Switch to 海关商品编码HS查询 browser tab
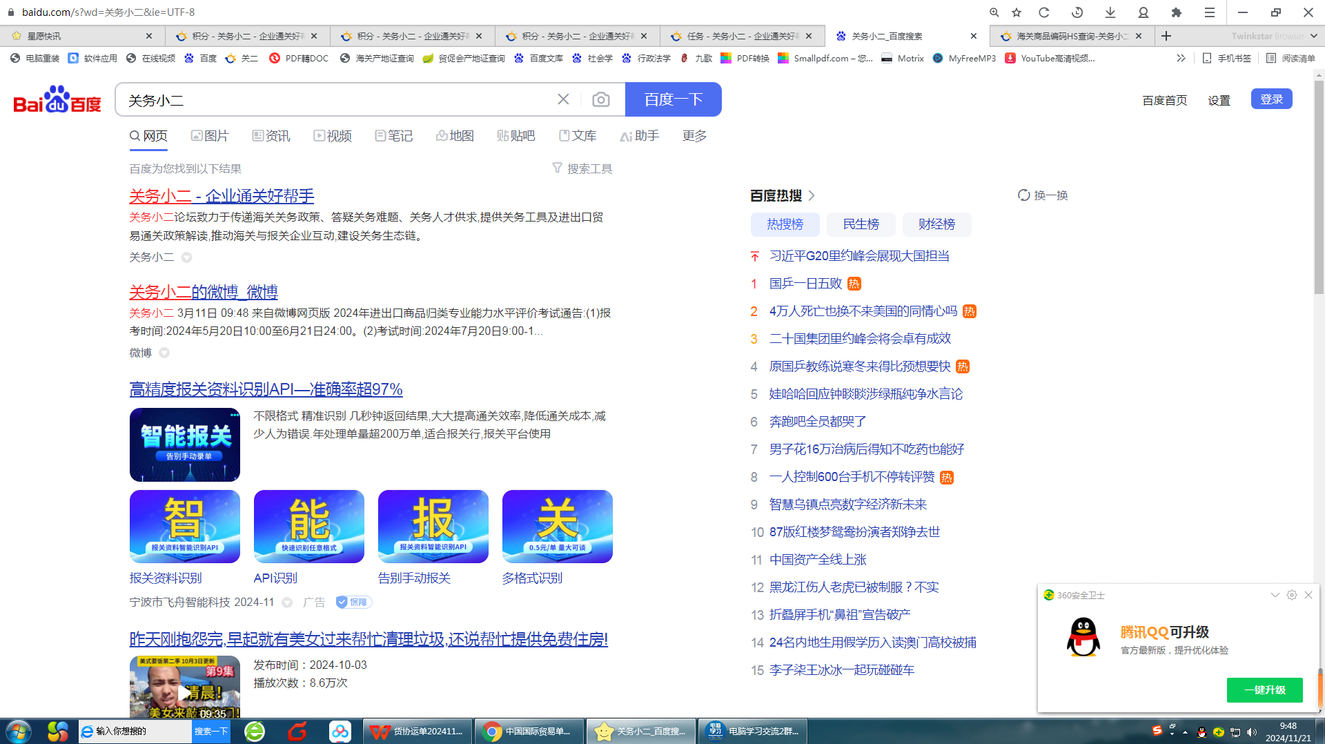This screenshot has height=744, width=1325. point(1072,36)
